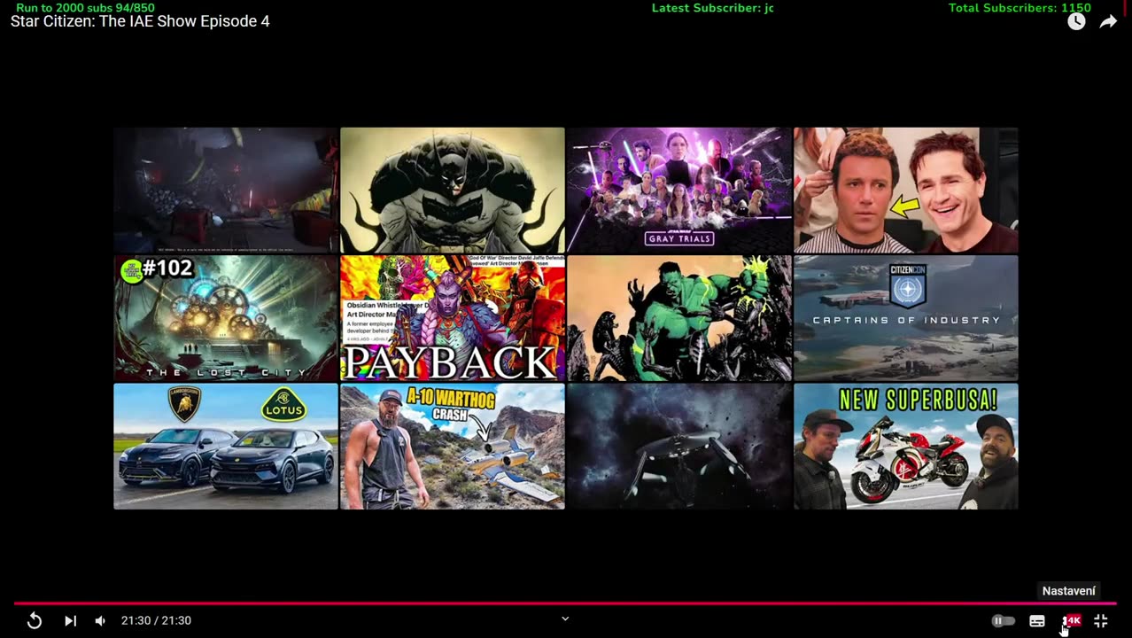Mute the video volume
1132x638 pixels.
pos(100,620)
